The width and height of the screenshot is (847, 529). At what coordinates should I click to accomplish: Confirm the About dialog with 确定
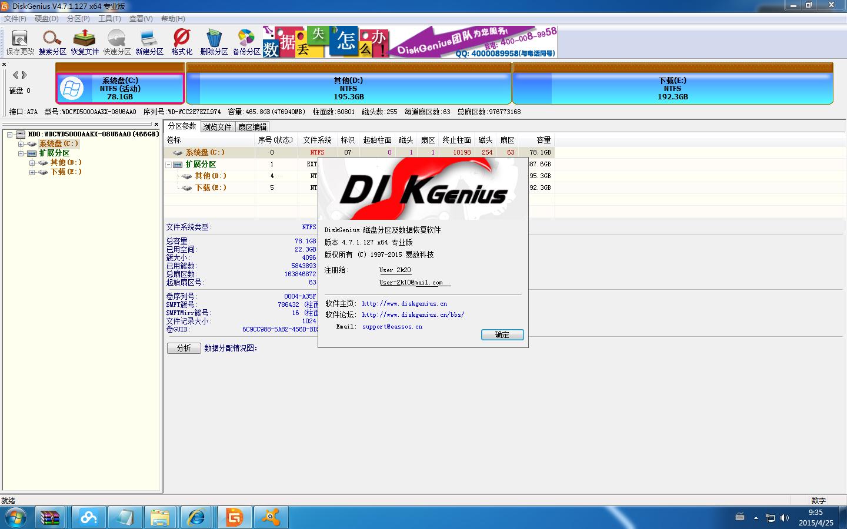pyautogui.click(x=502, y=334)
